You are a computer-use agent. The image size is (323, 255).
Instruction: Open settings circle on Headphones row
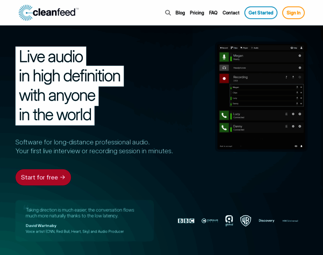click(300, 68)
